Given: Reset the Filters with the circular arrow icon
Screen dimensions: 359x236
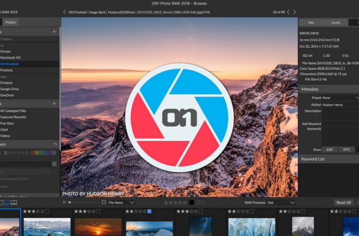Looking at the screenshot, I should [55, 144].
